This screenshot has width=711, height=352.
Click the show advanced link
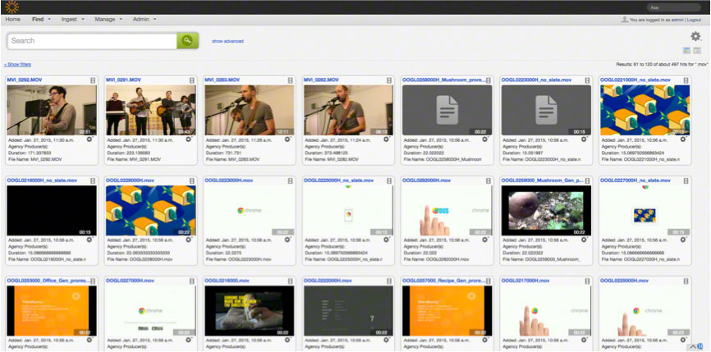tap(227, 41)
